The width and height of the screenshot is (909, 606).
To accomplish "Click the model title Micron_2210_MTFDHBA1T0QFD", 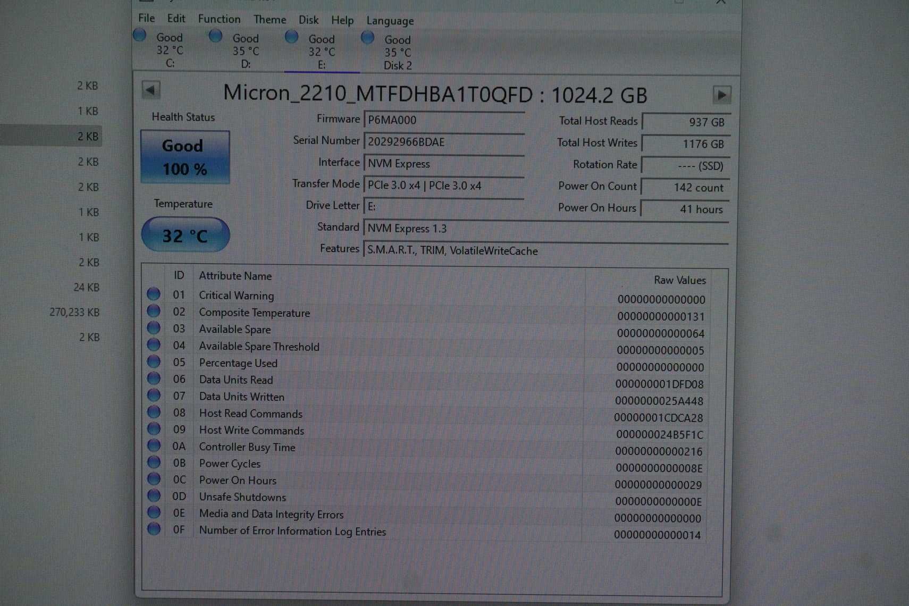I will (x=378, y=94).
